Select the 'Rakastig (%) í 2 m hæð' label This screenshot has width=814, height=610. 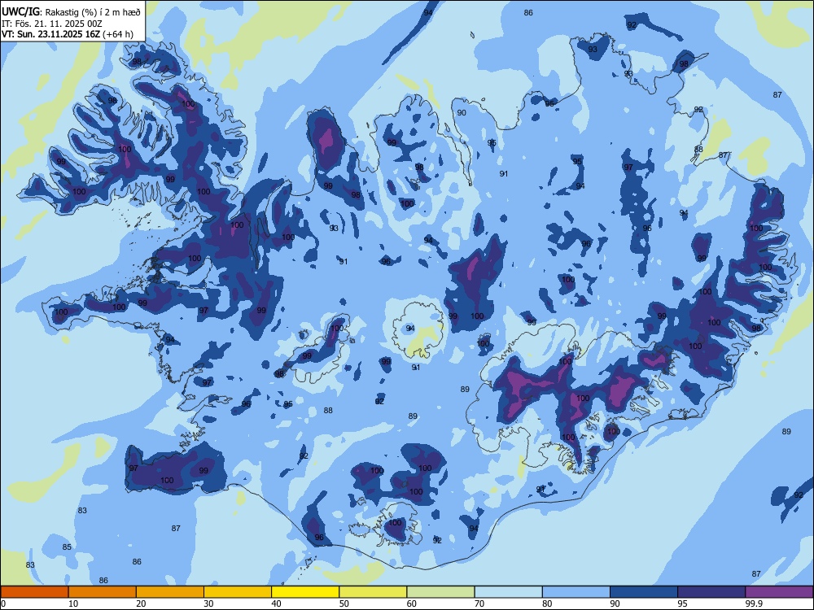click(x=94, y=12)
